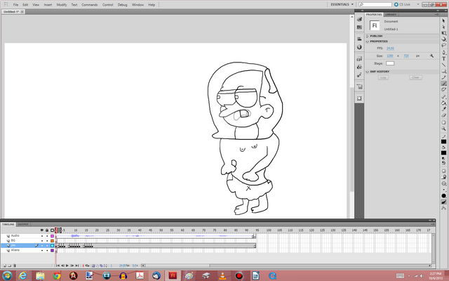Create a new layer folder

[x=9, y=266]
